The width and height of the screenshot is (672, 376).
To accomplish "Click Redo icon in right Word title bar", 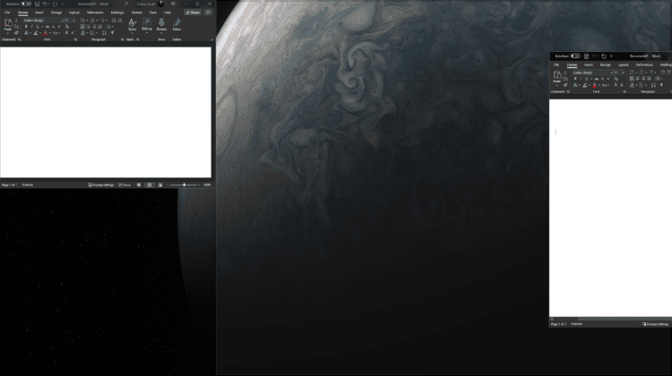I will tap(604, 56).
